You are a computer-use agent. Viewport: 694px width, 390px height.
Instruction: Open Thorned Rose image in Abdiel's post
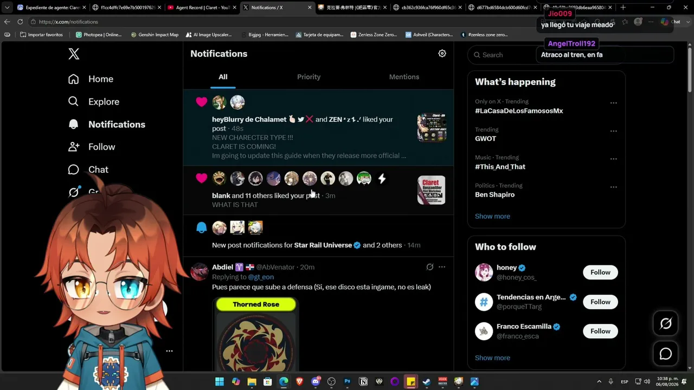pyautogui.click(x=256, y=334)
